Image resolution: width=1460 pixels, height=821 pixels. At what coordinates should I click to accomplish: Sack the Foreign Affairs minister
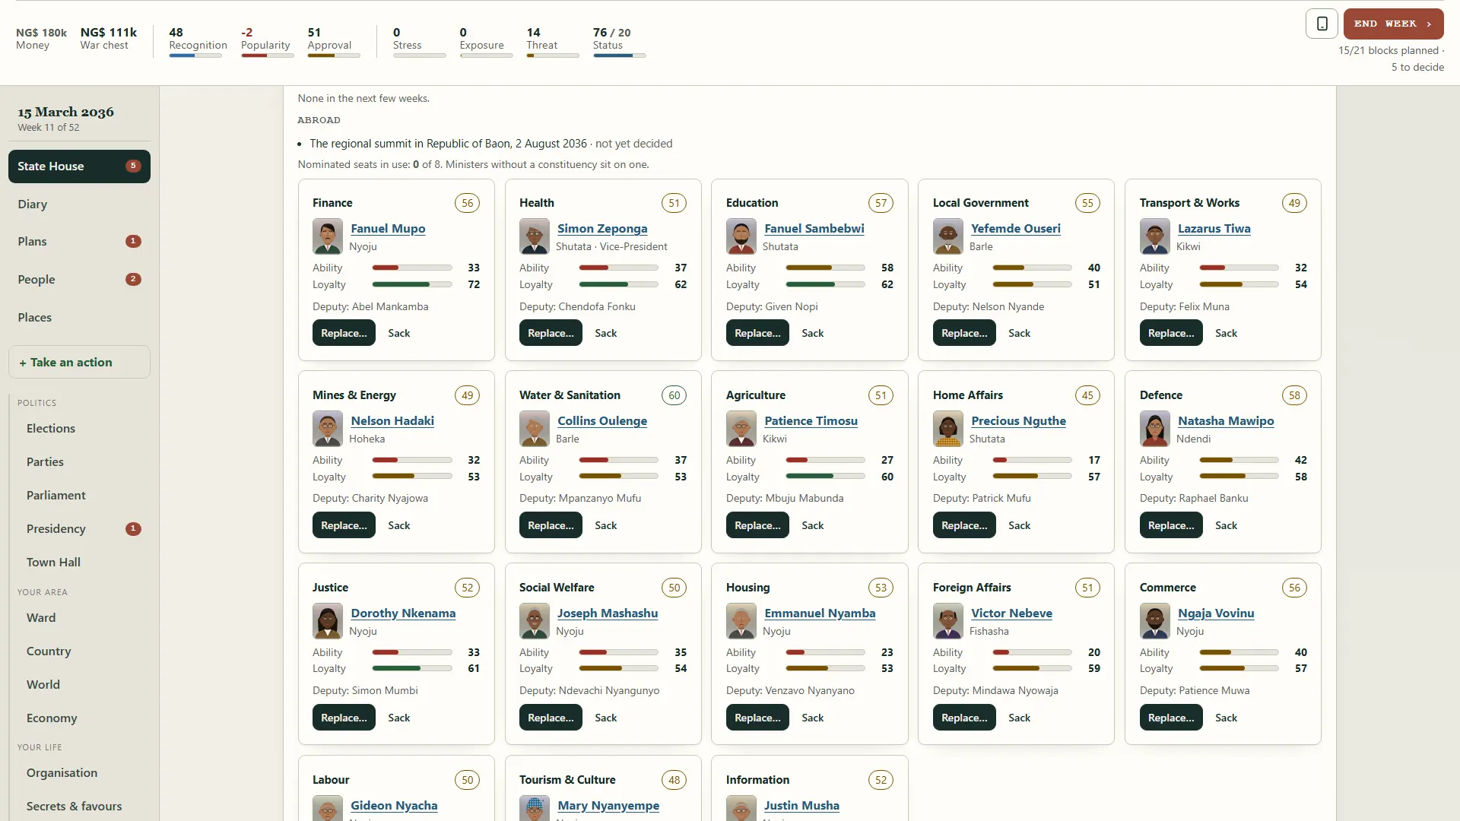(1019, 718)
